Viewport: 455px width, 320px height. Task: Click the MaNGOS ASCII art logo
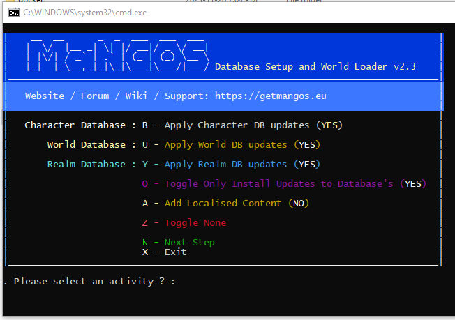coord(118,56)
